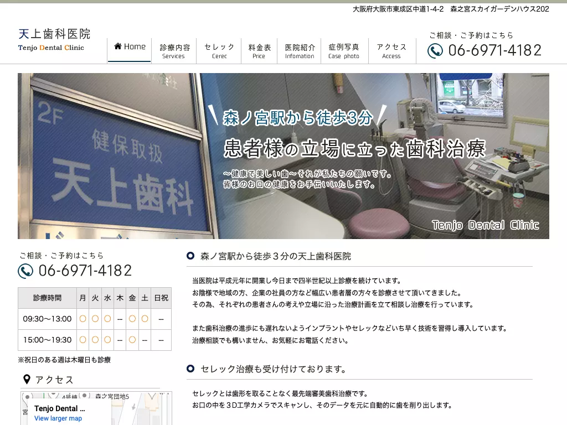Click the Tenjo Dental map place title

pos(60,408)
